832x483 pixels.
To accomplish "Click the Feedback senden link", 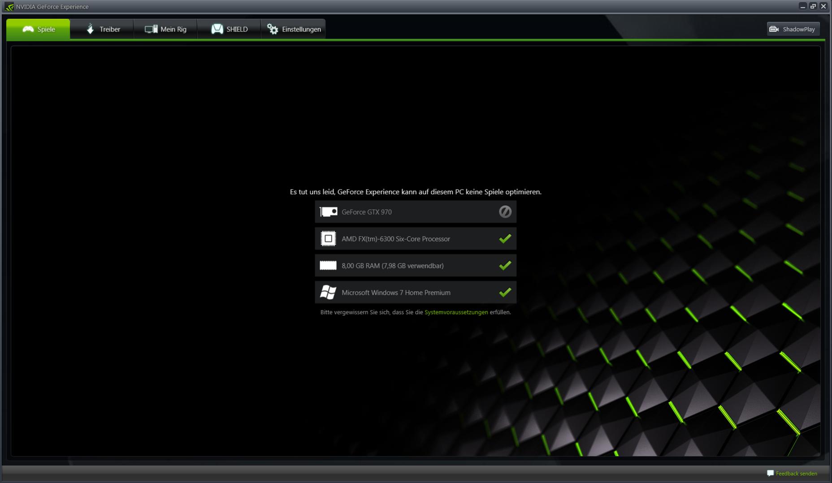I will point(796,474).
